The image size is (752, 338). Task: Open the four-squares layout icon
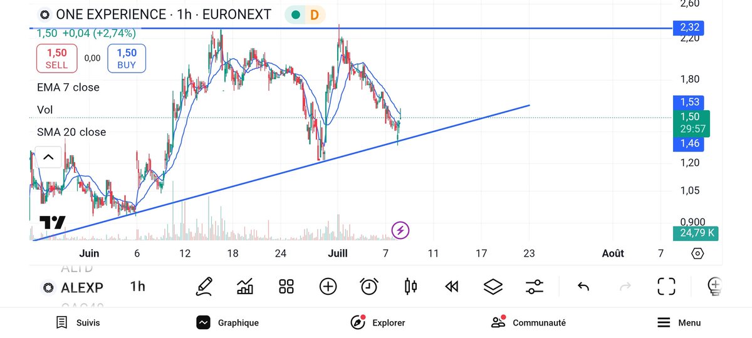click(286, 287)
